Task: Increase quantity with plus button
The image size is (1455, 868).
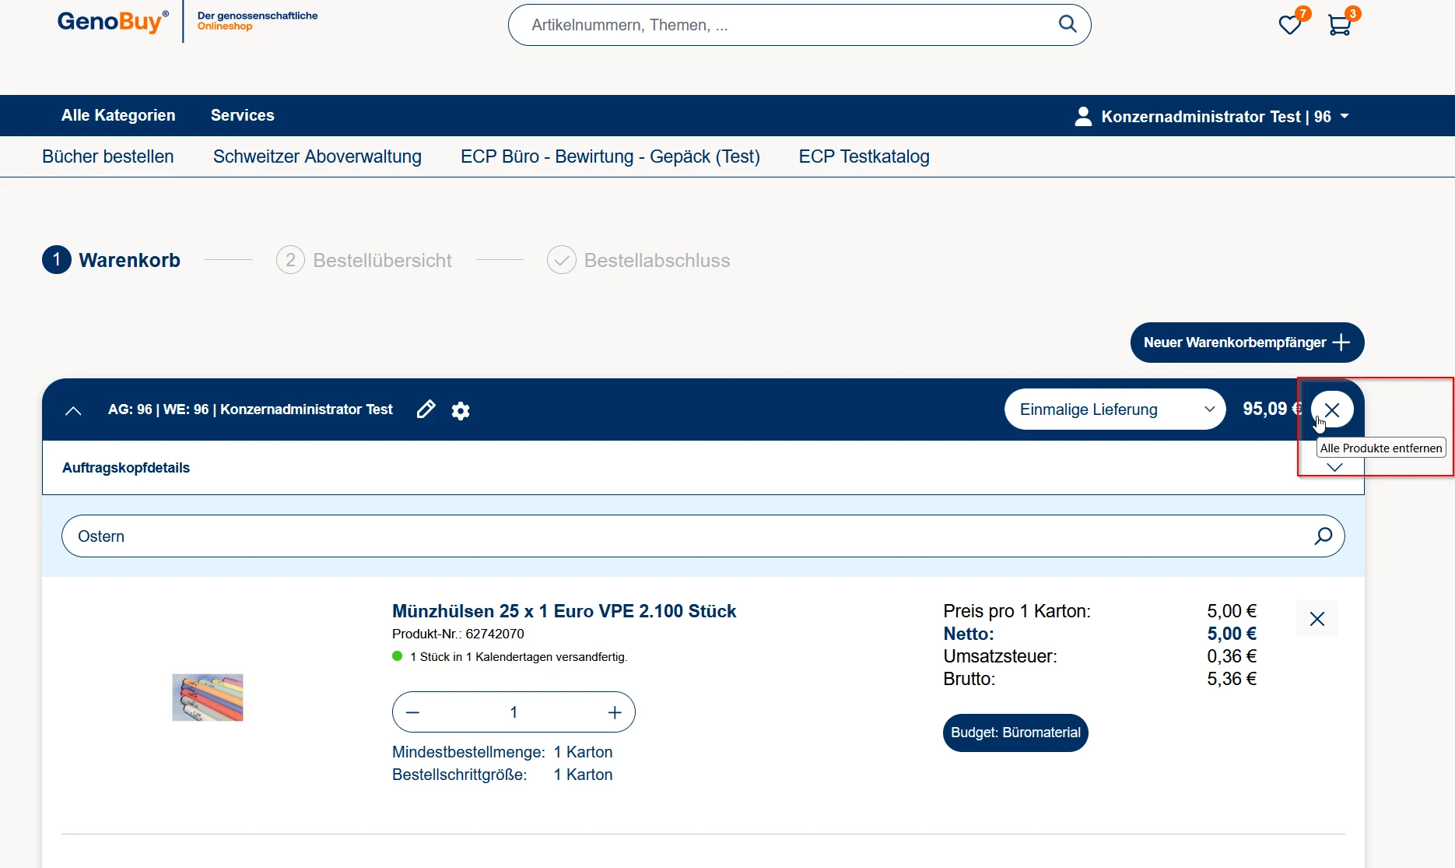Action: 615,712
